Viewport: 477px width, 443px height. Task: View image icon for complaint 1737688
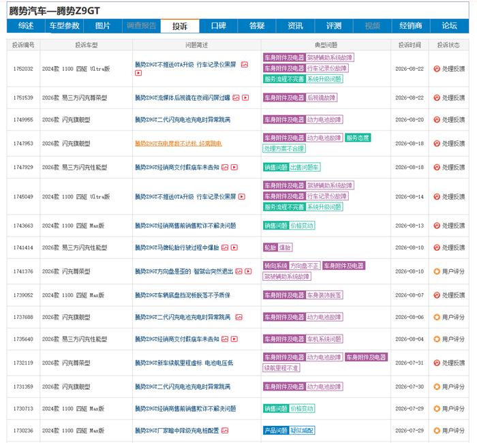click(238, 318)
